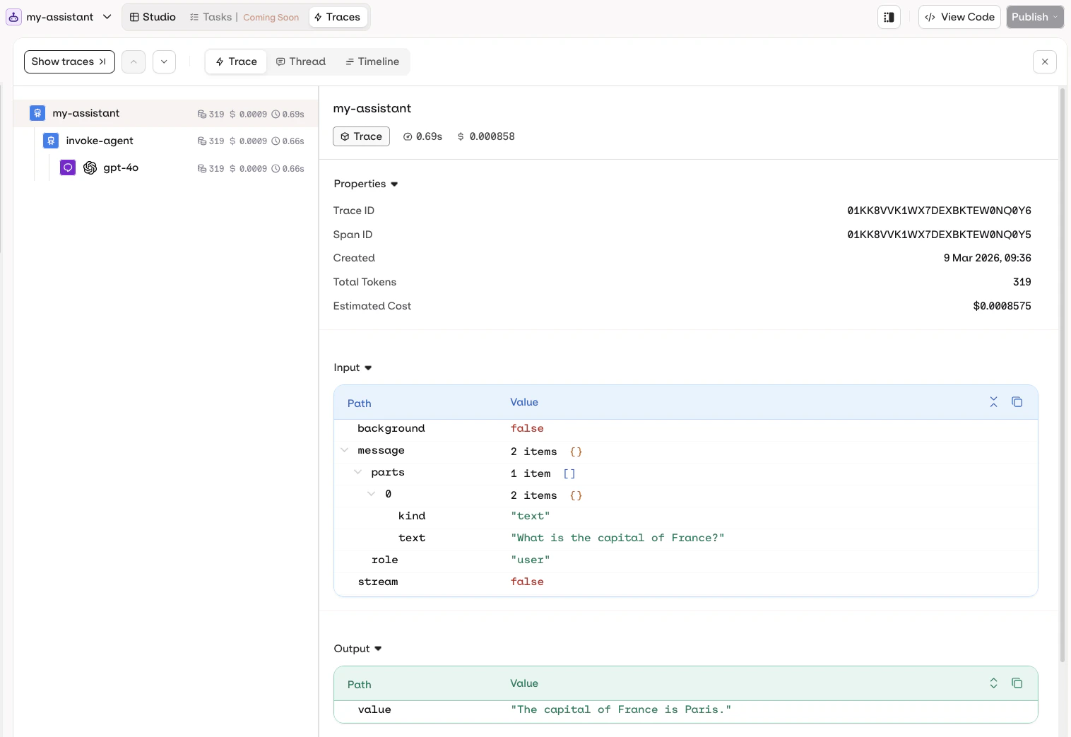
Task: Click the stream row false value
Action: click(x=527, y=582)
